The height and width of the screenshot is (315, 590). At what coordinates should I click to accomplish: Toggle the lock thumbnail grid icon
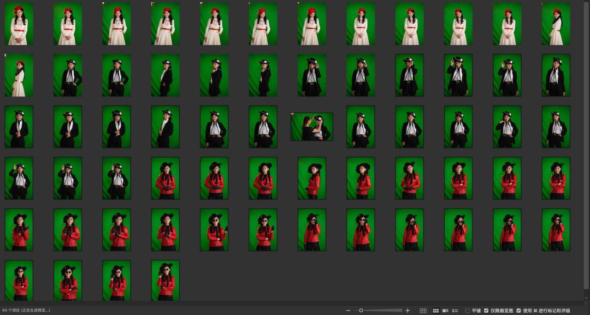click(x=423, y=310)
